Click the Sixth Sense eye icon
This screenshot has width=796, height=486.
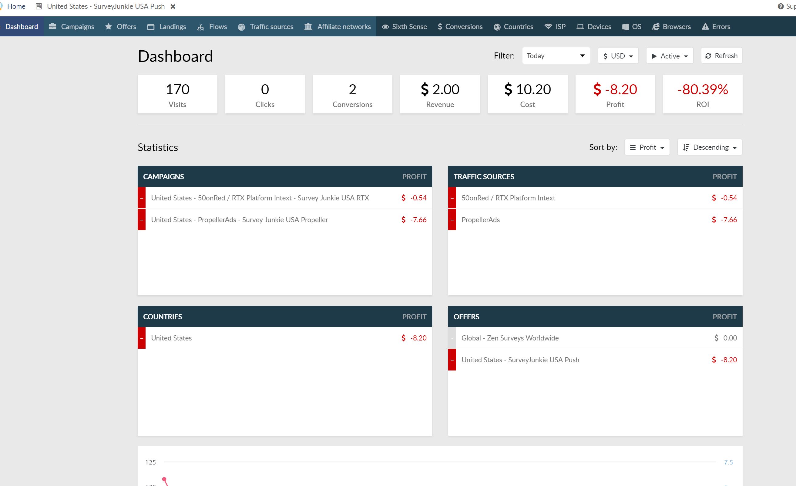pos(385,27)
